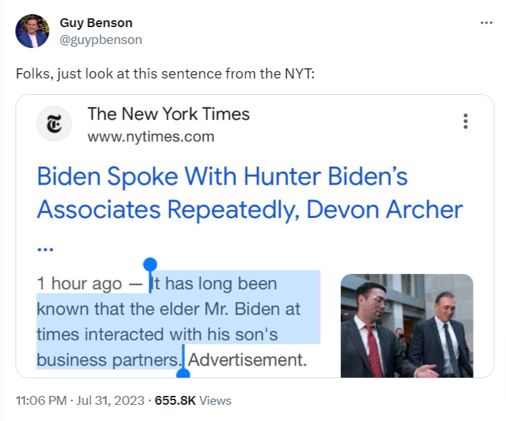
Task: Click the 1 hour ago timestamp
Action: tap(79, 284)
